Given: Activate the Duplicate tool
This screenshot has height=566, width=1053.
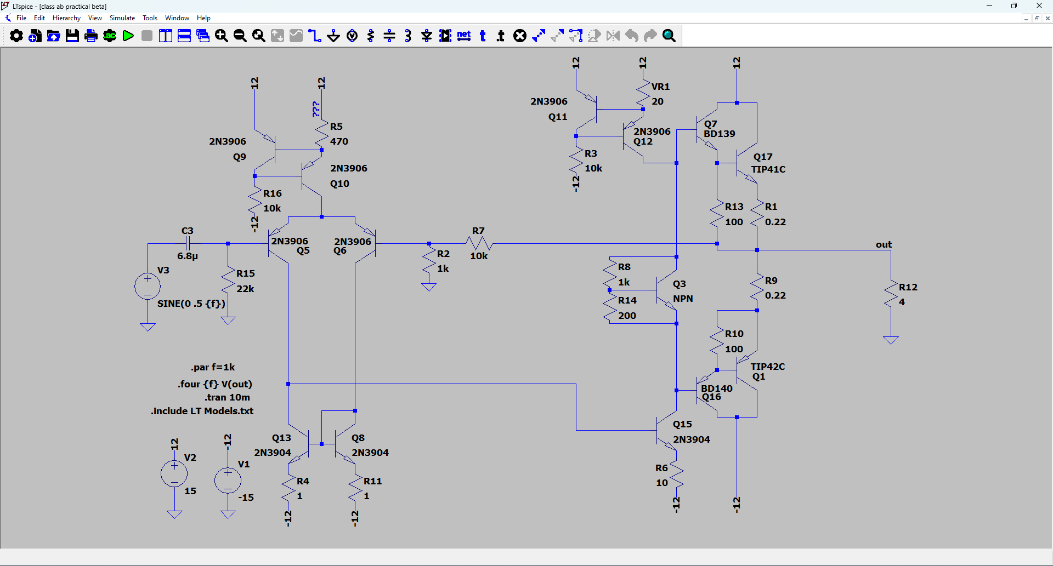Looking at the screenshot, I should 539,36.
